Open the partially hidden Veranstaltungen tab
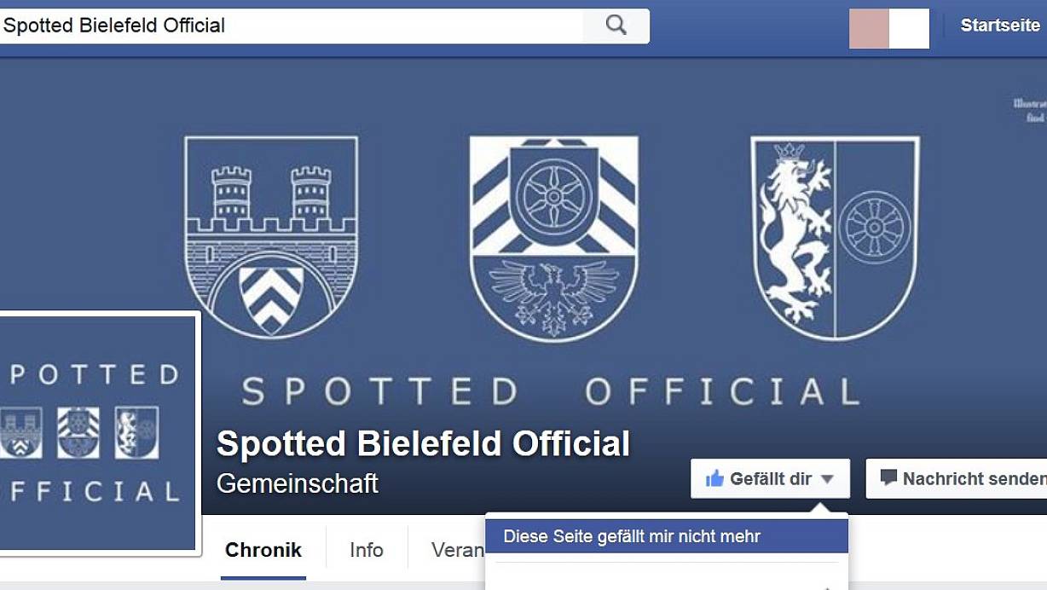The image size is (1047, 590). [x=457, y=550]
